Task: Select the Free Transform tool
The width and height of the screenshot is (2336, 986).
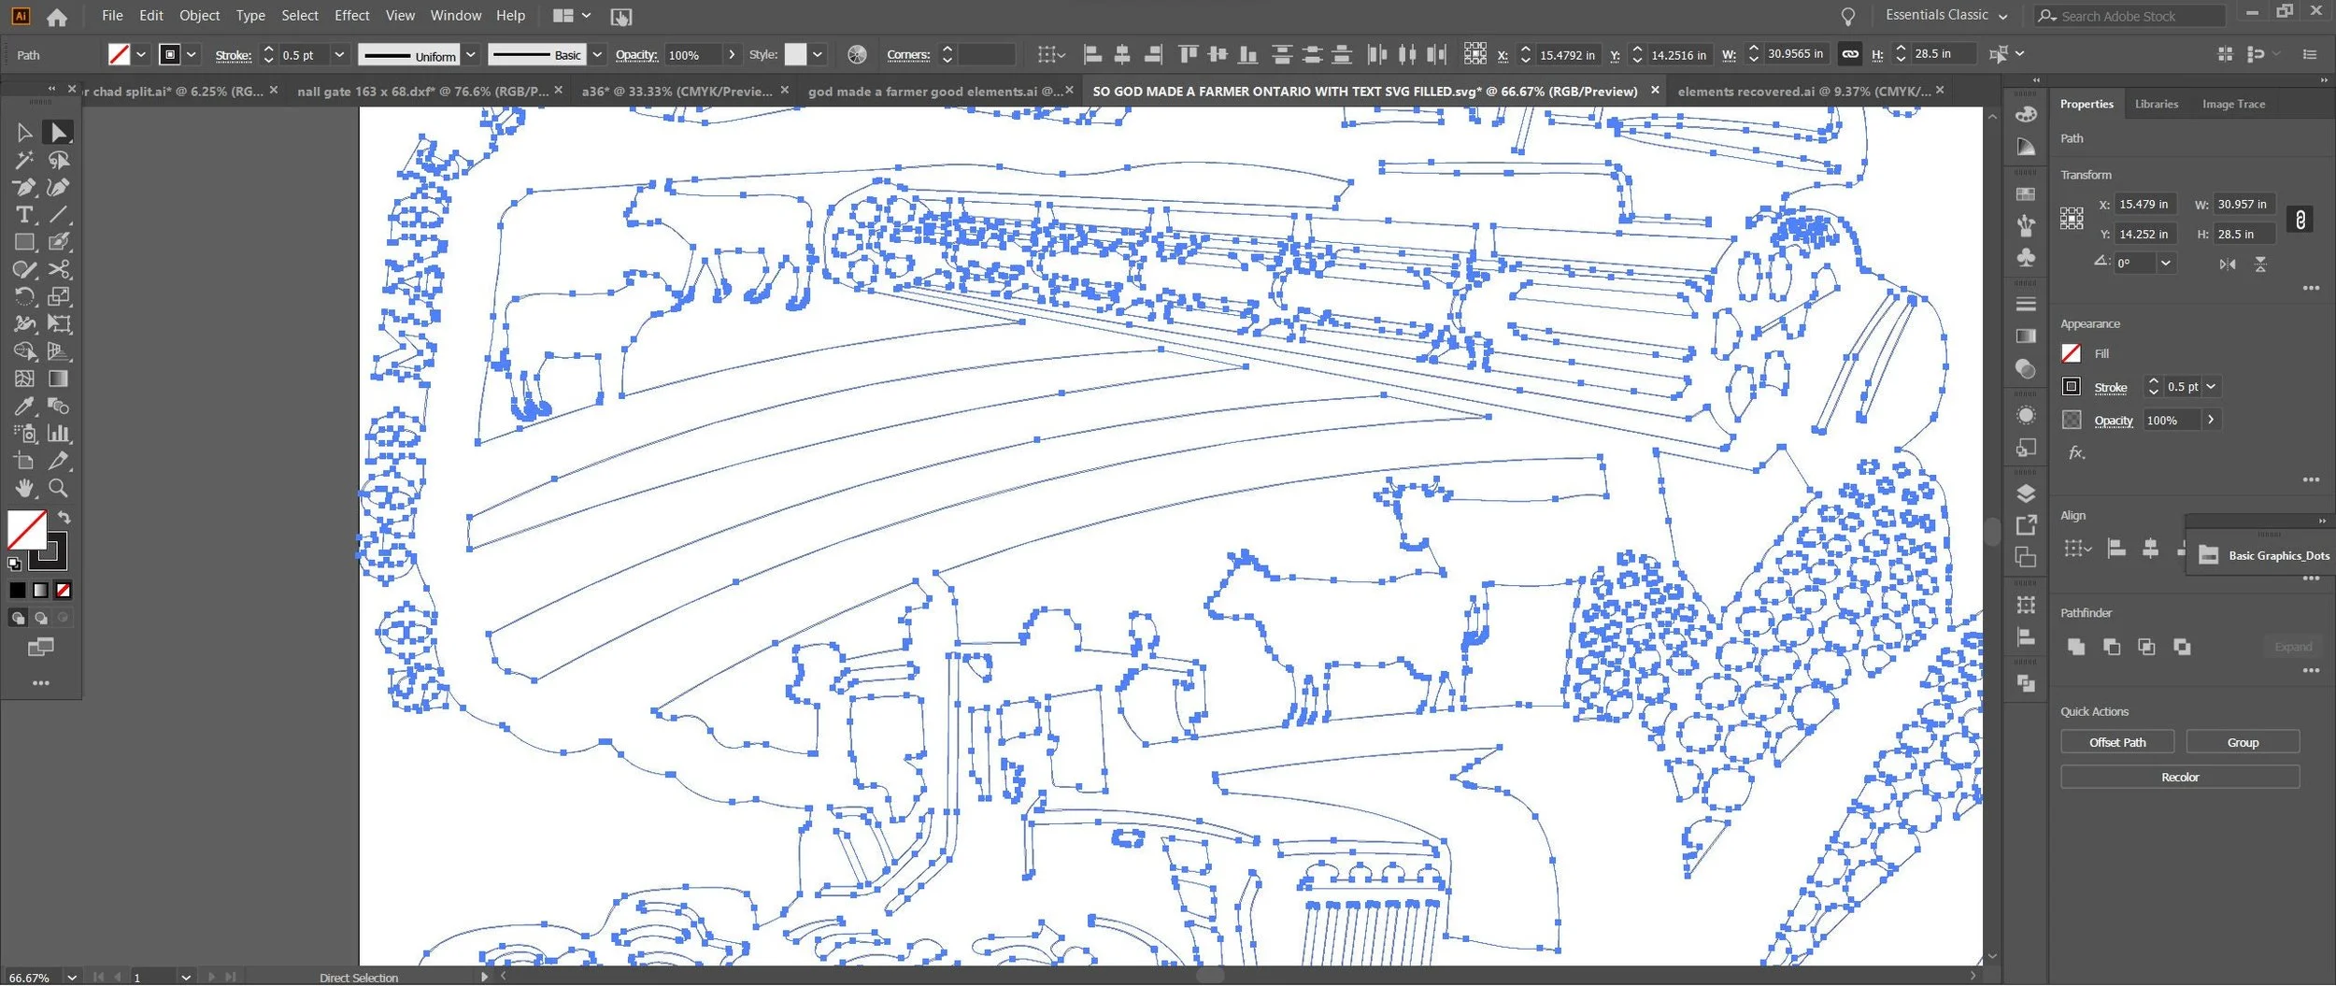Action: [x=58, y=324]
